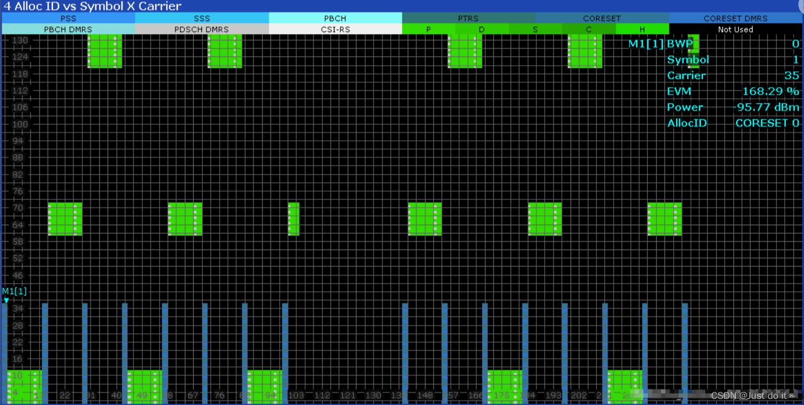Image resolution: width=804 pixels, height=405 pixels.
Task: Click the green S legend cell
Action: pyautogui.click(x=535, y=29)
